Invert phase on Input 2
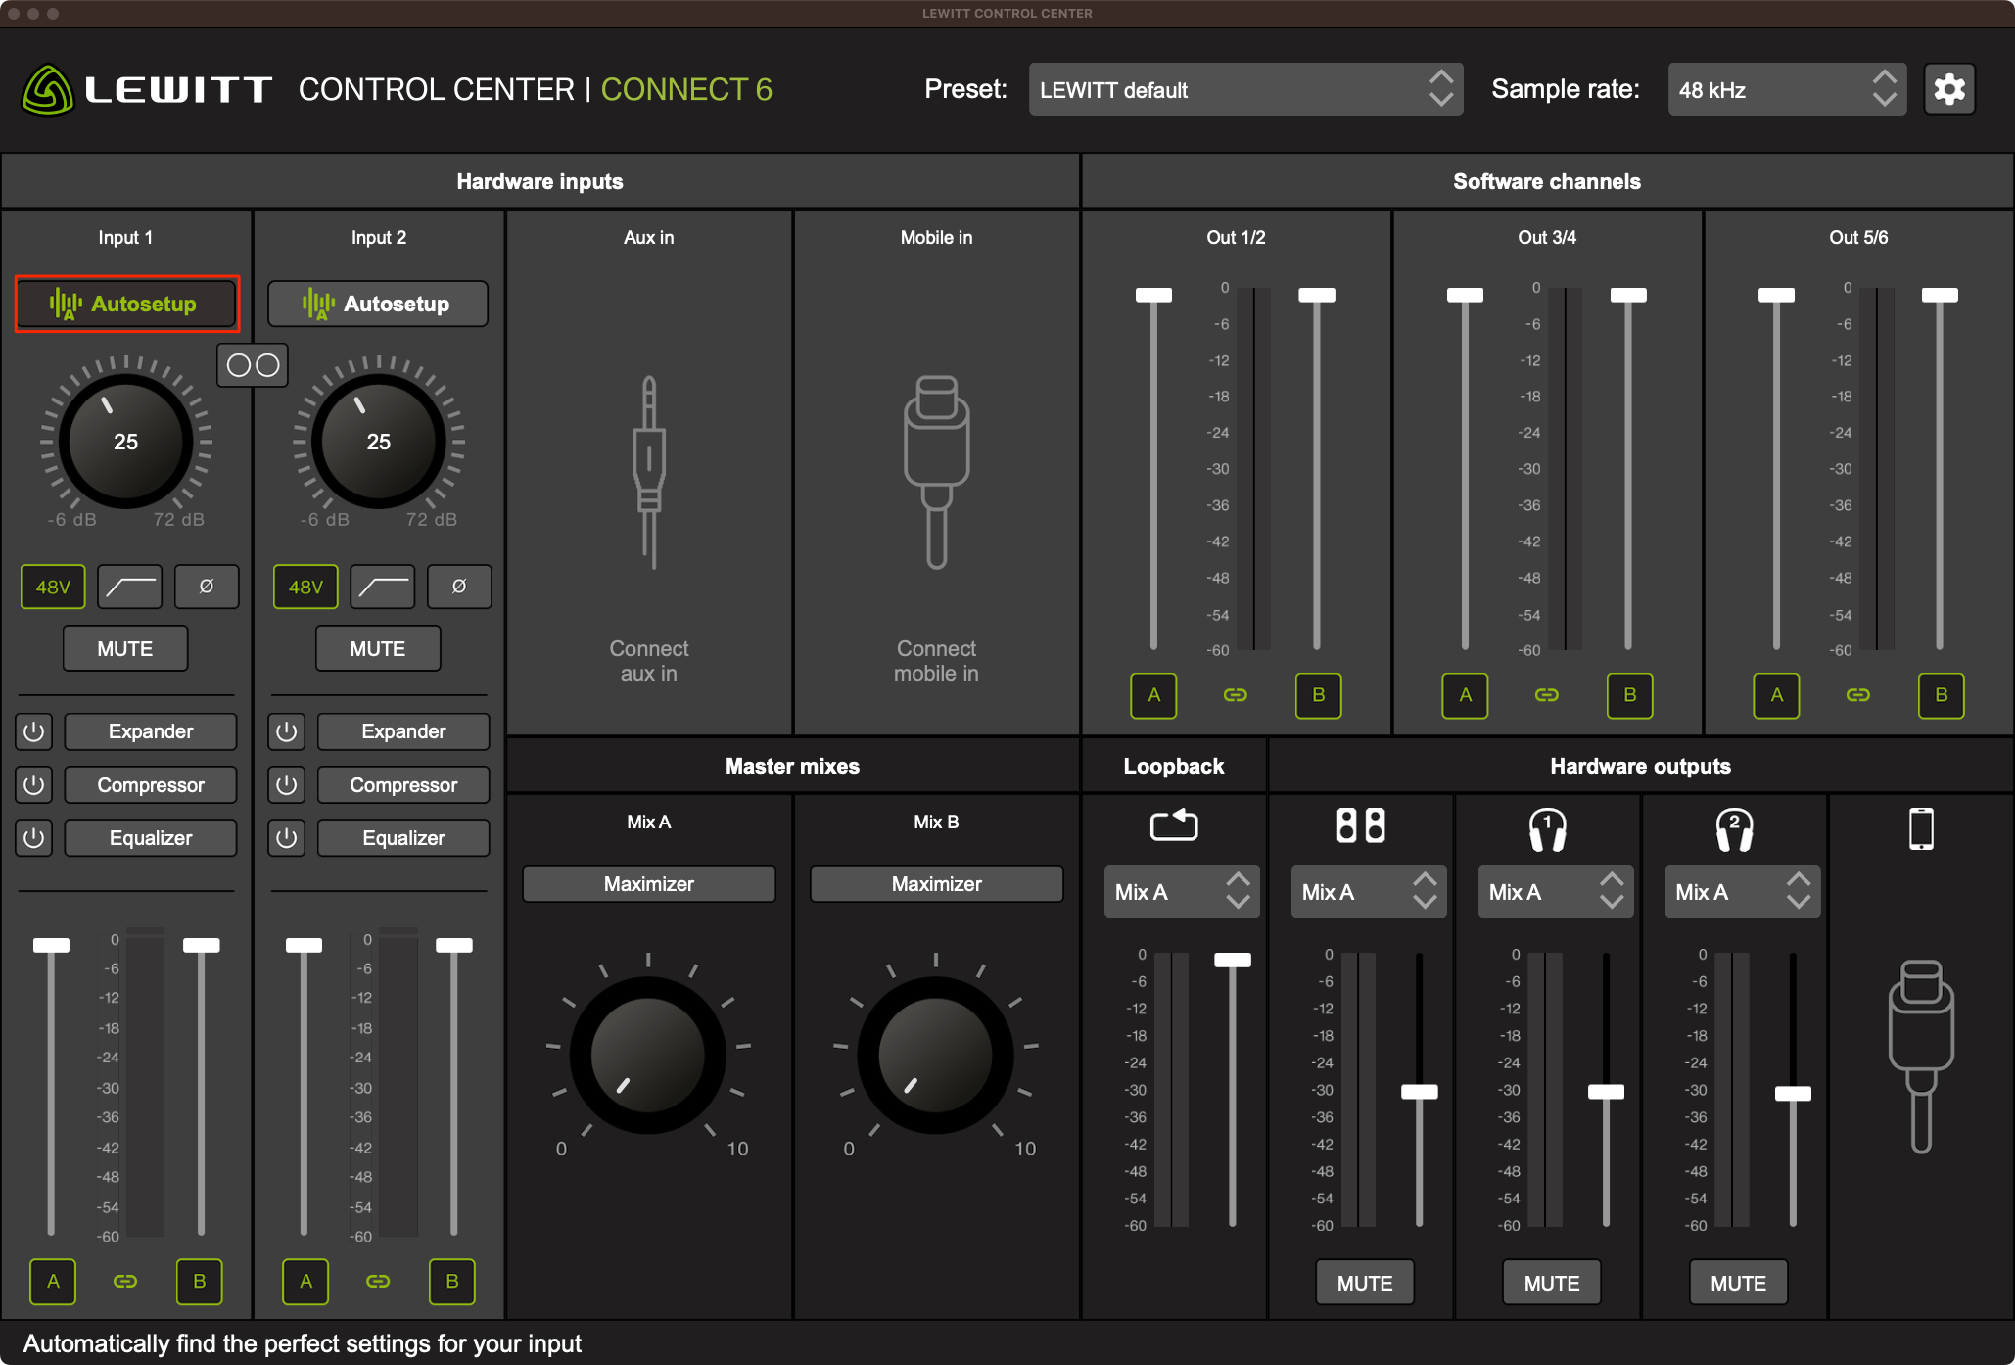The image size is (2015, 1365). [459, 587]
